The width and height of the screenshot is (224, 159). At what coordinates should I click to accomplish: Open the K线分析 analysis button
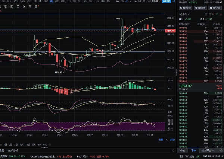pos(166,1)
